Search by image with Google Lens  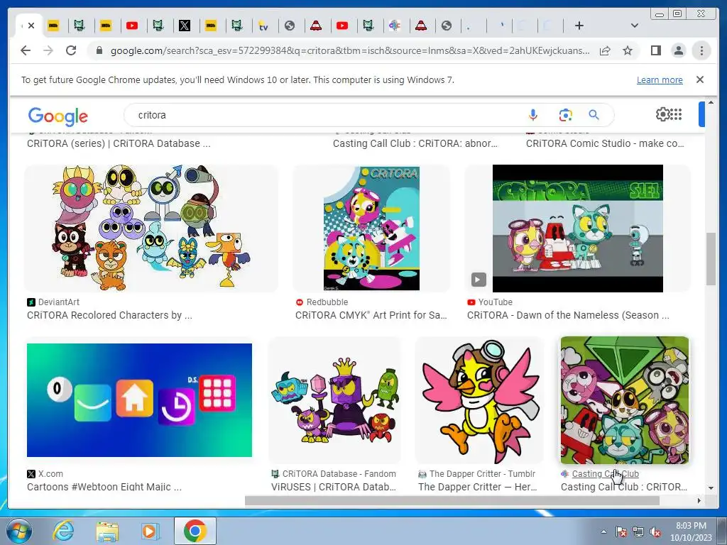pyautogui.click(x=565, y=115)
